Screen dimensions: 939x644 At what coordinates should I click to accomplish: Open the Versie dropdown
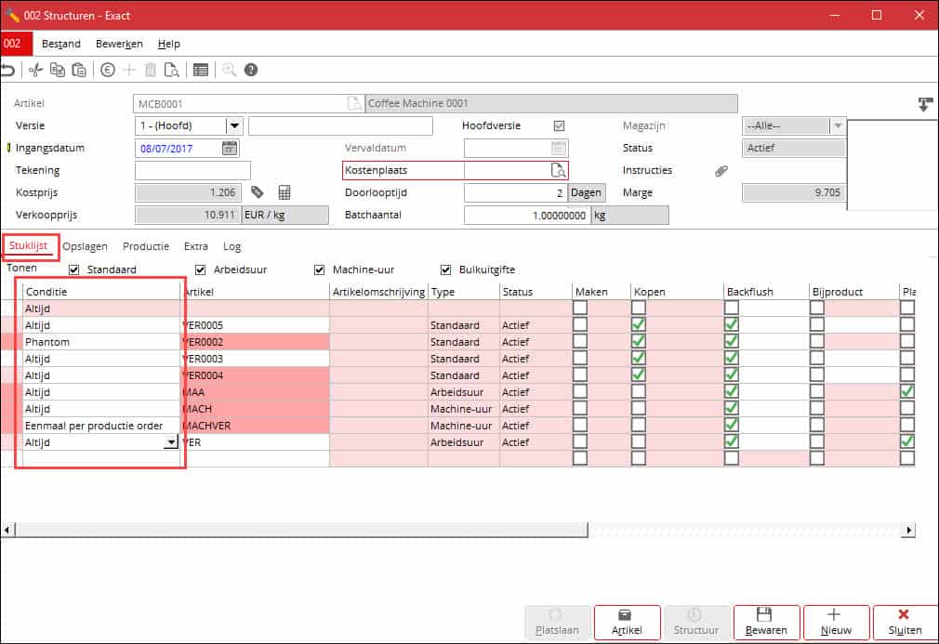pyautogui.click(x=234, y=125)
